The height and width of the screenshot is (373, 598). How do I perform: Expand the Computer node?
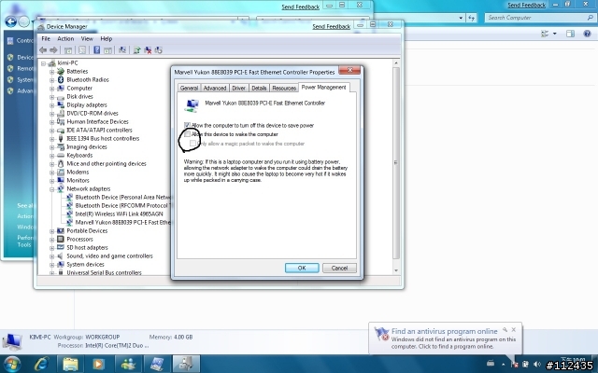pos(52,89)
